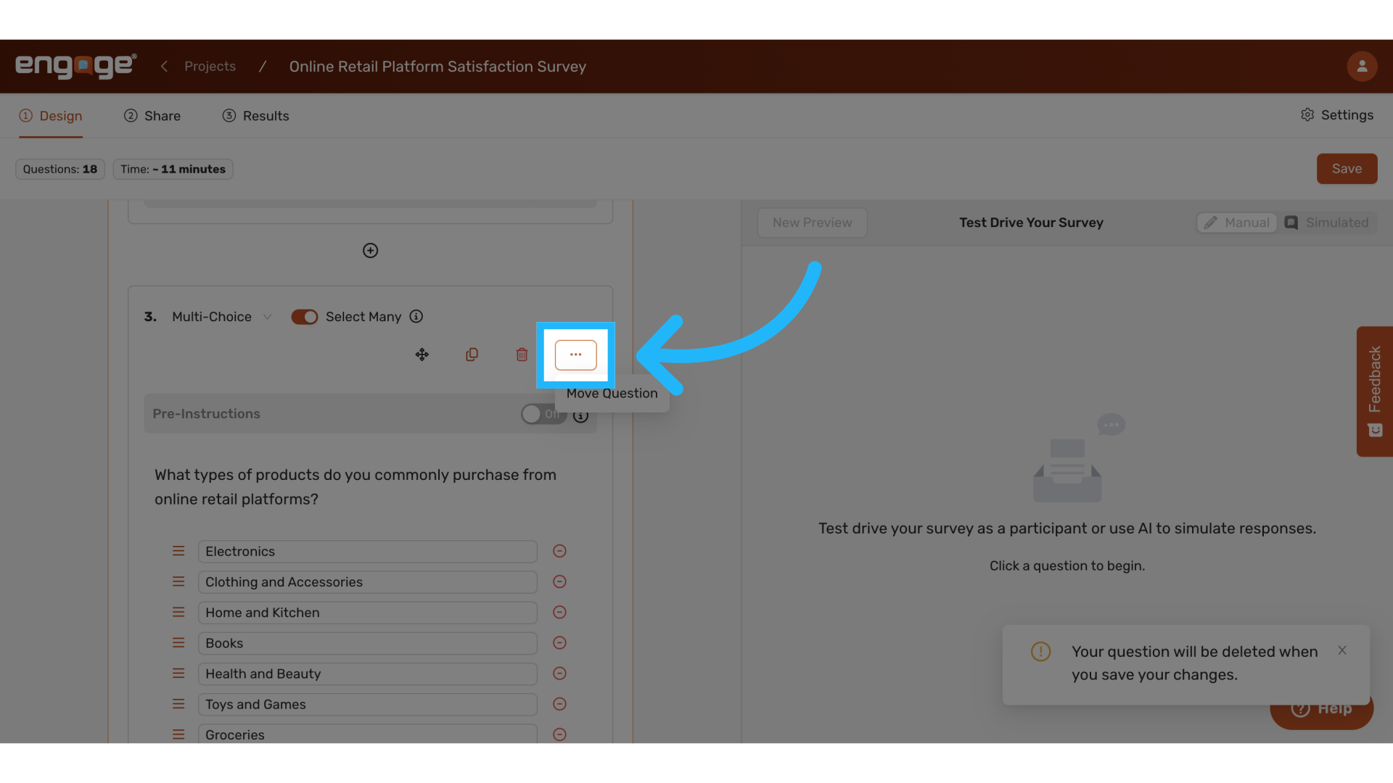
Task: Open survey Settings gear
Action: coord(1307,115)
